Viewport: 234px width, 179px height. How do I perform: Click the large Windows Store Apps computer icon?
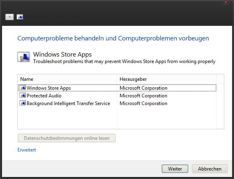pyautogui.click(x=23, y=57)
